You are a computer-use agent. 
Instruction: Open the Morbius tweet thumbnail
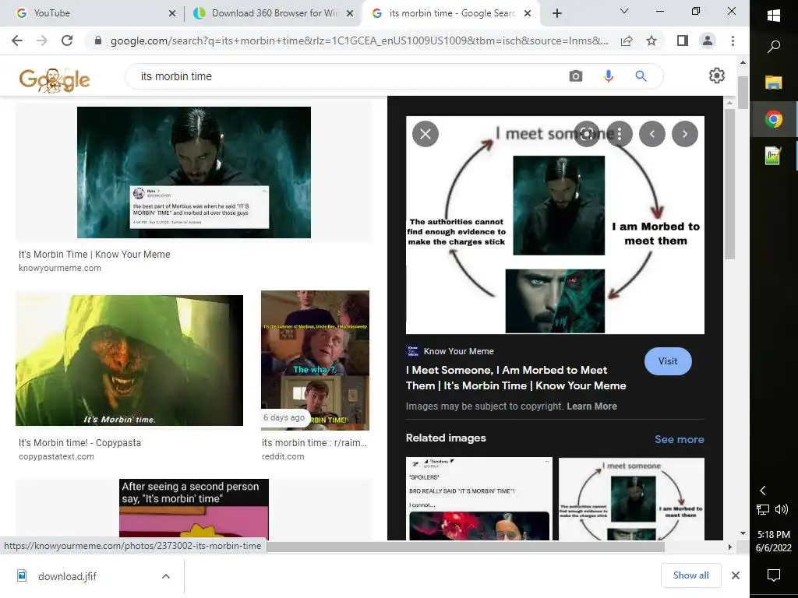[x=194, y=172]
